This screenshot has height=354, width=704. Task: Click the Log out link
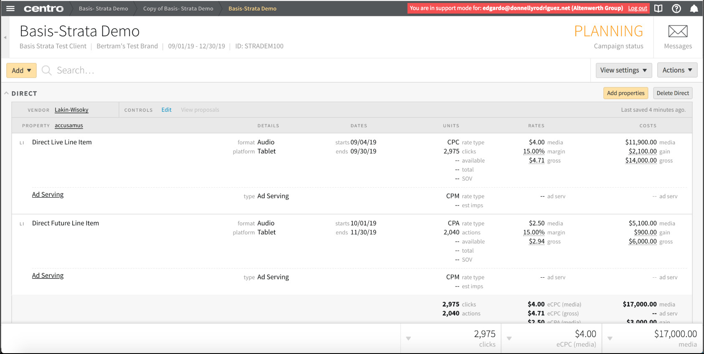638,8
